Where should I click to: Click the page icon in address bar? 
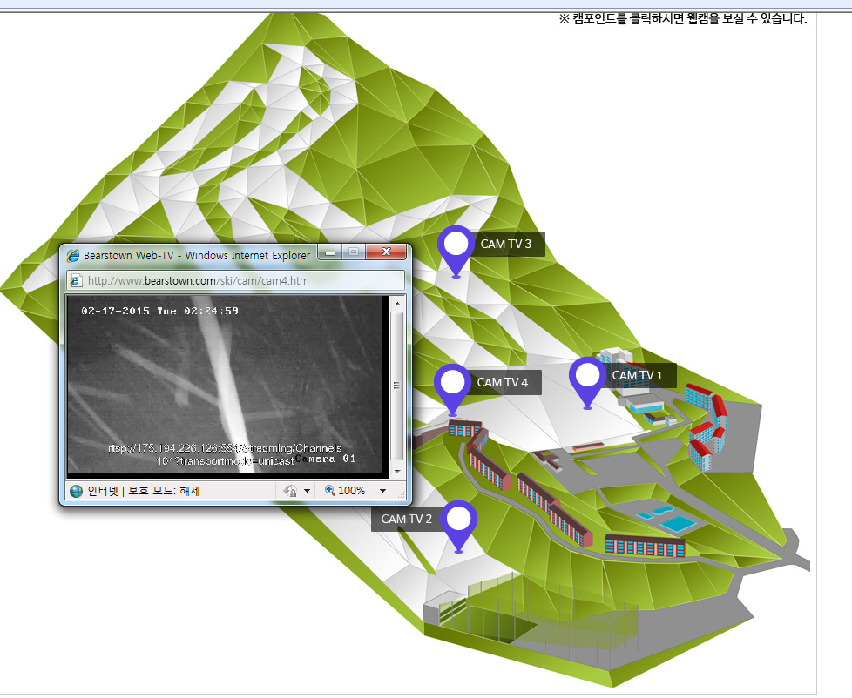[76, 281]
